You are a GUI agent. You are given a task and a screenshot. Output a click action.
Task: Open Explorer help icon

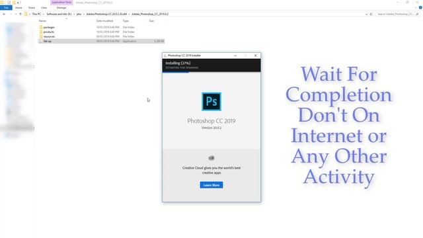click(x=420, y=7)
